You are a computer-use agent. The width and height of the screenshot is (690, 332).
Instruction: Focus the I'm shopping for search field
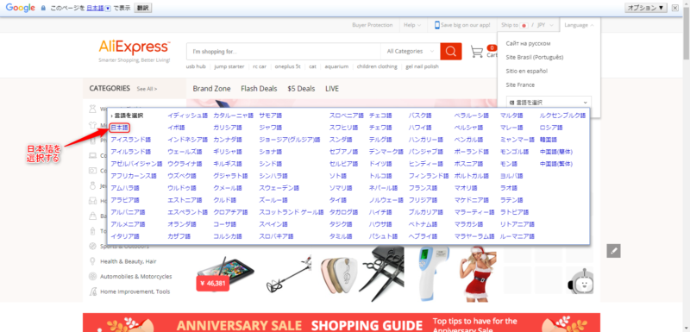(284, 52)
